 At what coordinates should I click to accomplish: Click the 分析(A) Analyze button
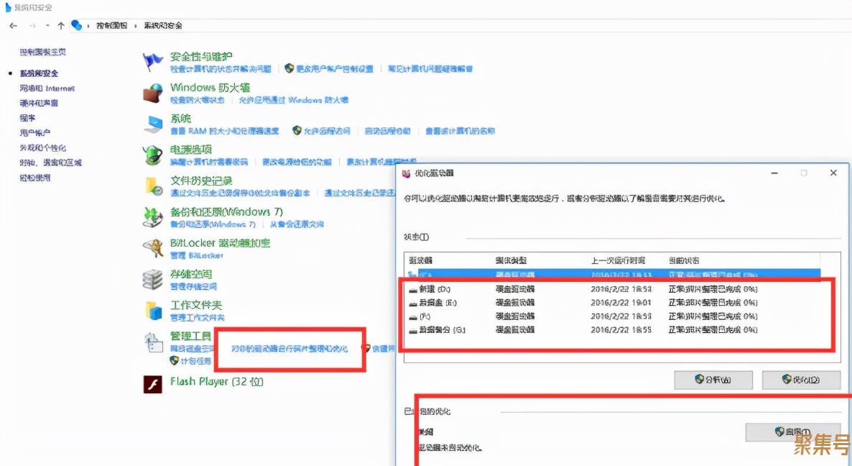point(713,380)
